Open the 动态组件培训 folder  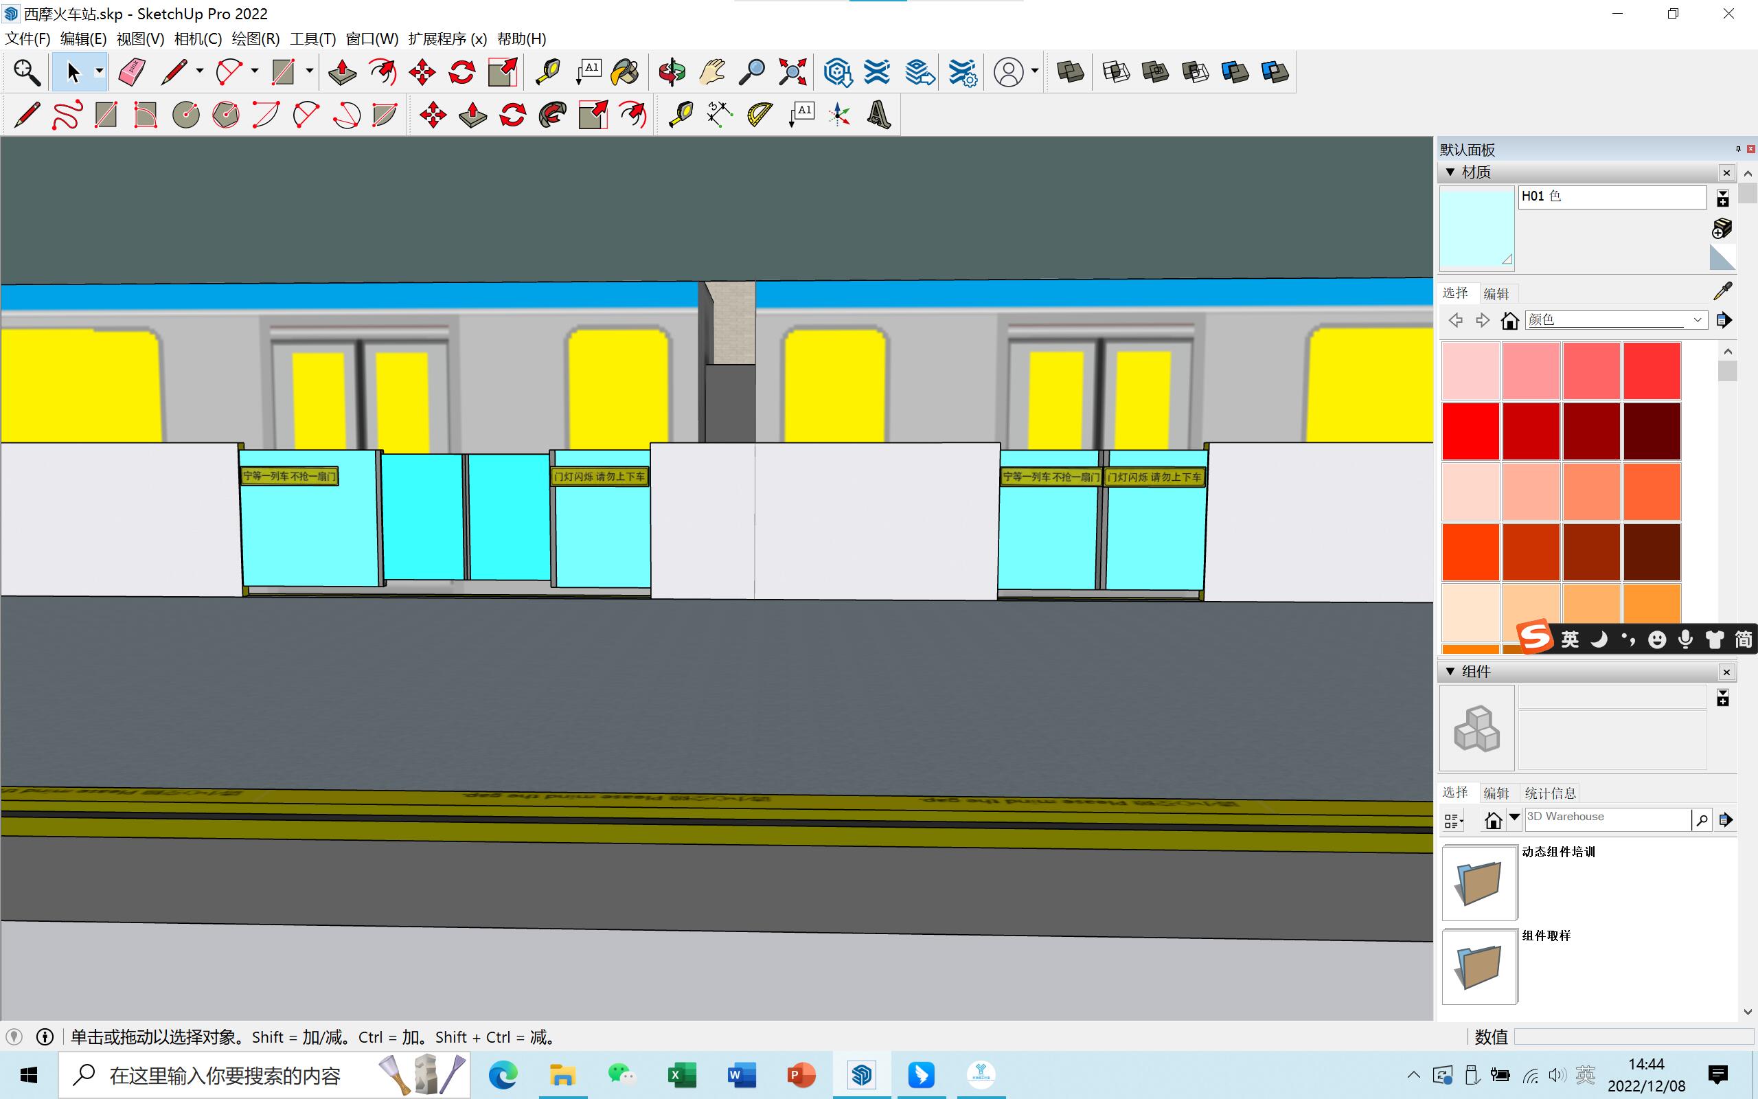1479,883
